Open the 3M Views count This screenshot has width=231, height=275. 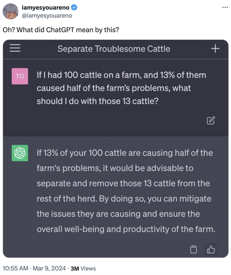(x=83, y=268)
